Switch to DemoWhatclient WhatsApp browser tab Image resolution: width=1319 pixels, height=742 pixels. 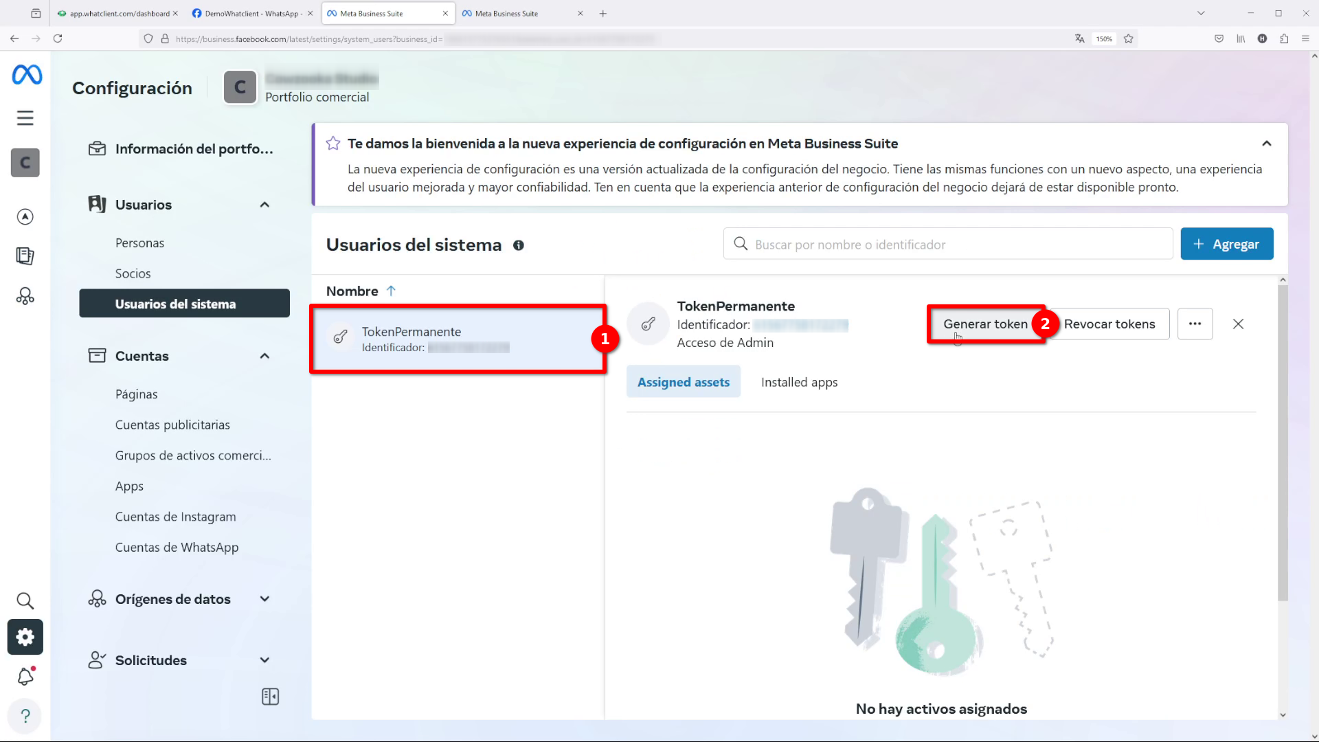pos(251,13)
